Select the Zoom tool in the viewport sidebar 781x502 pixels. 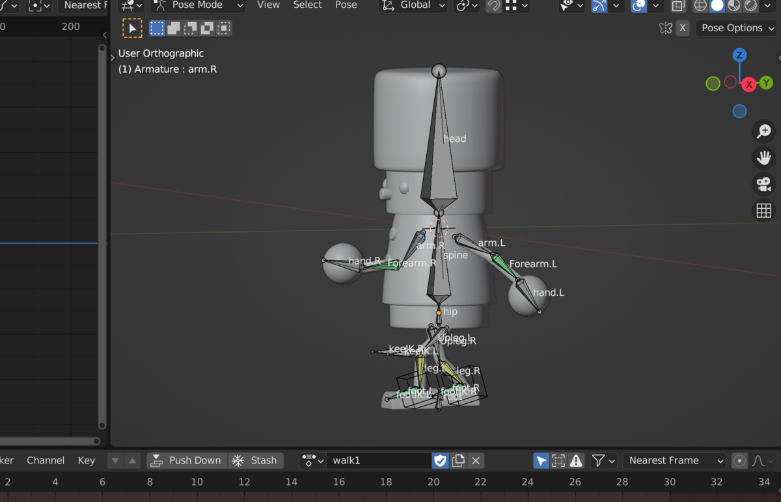(763, 131)
